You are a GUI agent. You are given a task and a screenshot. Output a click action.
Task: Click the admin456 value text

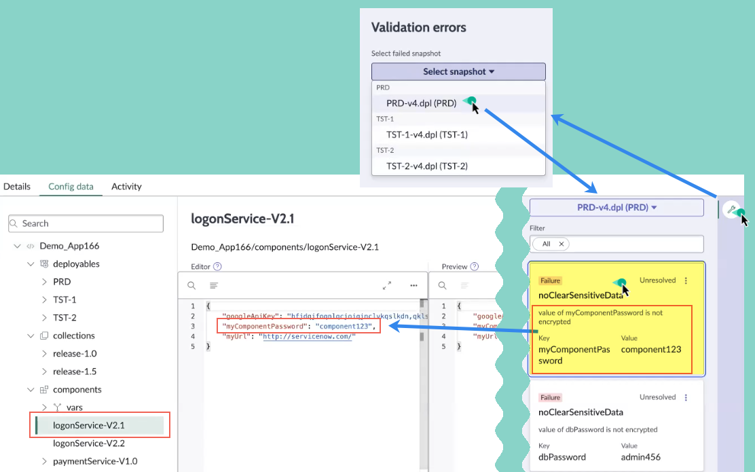[640, 457]
